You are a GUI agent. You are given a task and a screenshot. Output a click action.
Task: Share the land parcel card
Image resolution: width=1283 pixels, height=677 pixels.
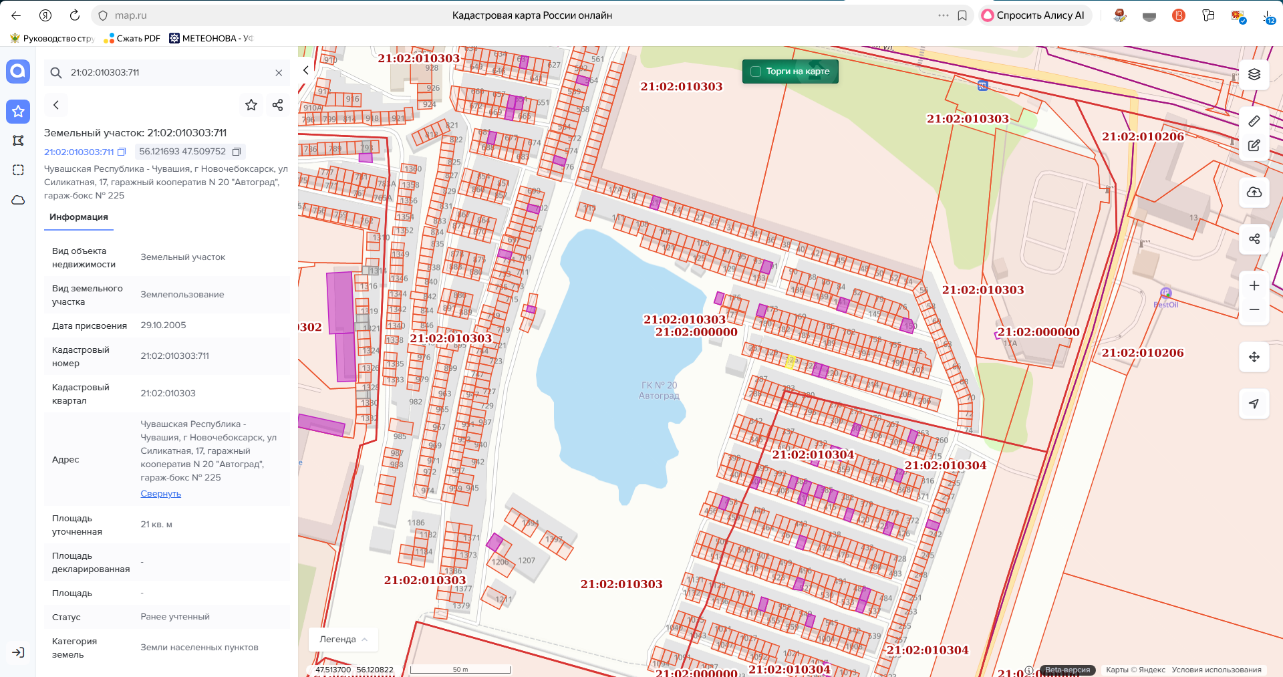[278, 105]
